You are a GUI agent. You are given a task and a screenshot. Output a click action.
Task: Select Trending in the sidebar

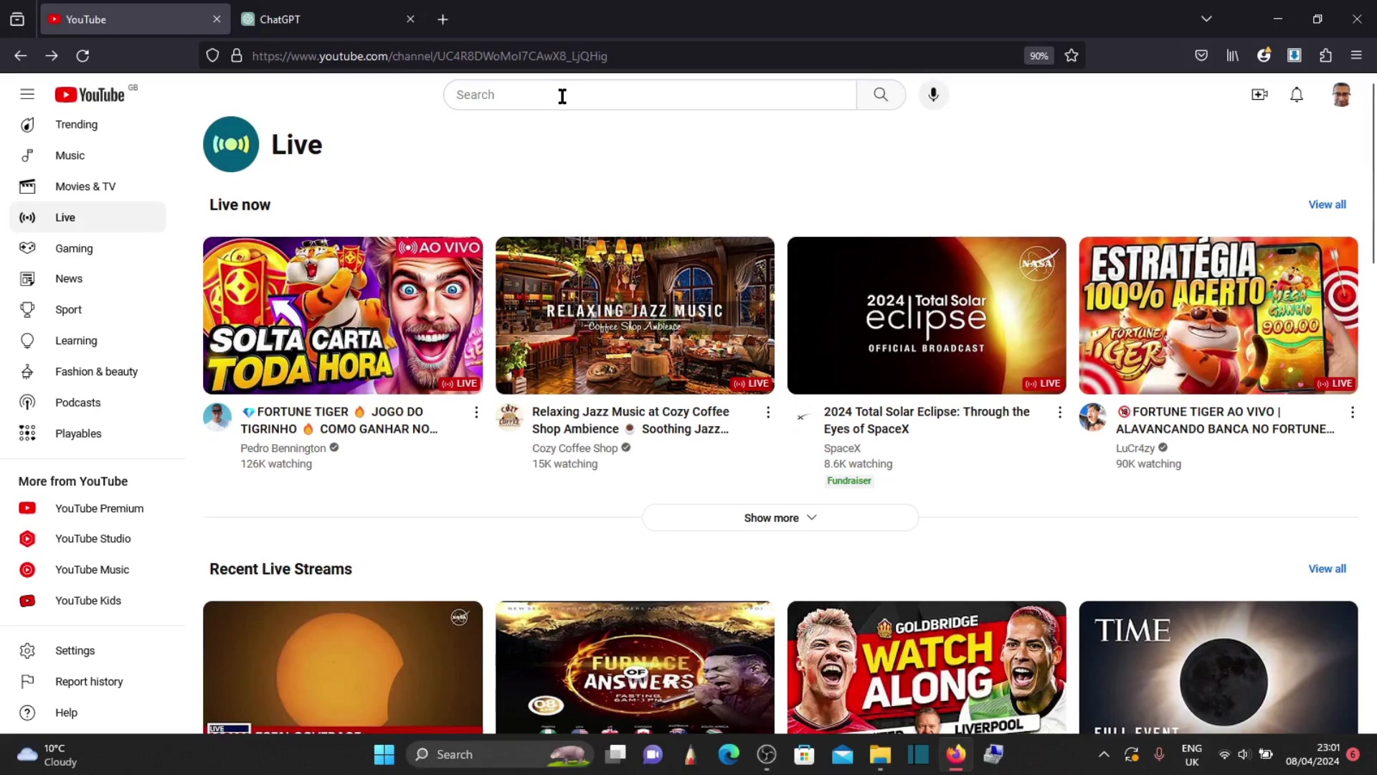click(87, 124)
